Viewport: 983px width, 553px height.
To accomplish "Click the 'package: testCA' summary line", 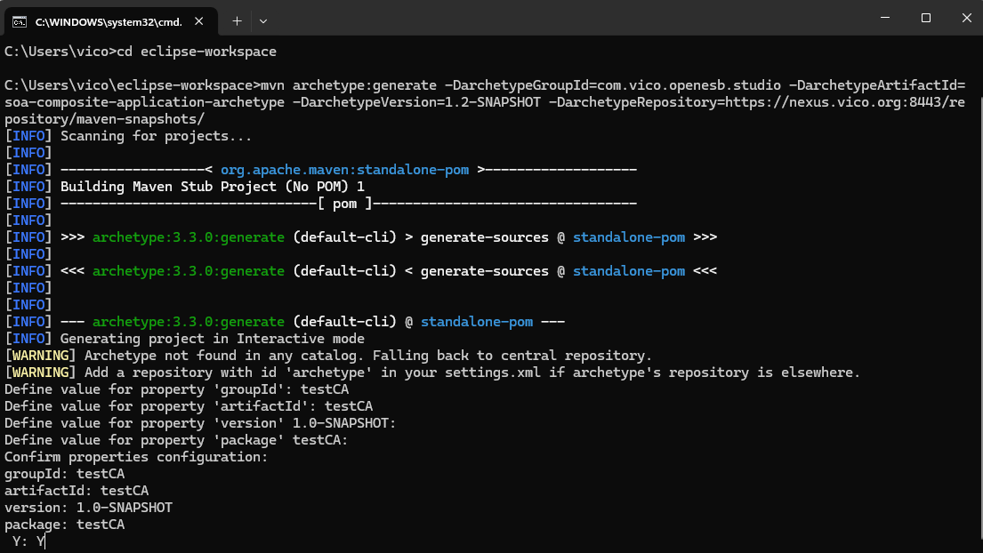I will click(x=65, y=525).
